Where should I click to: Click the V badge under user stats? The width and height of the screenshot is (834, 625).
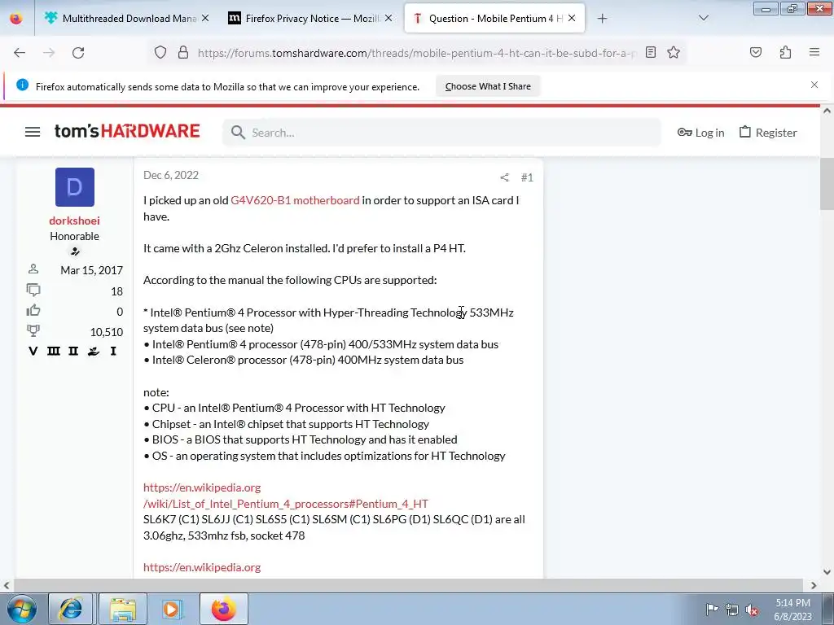pyautogui.click(x=33, y=352)
